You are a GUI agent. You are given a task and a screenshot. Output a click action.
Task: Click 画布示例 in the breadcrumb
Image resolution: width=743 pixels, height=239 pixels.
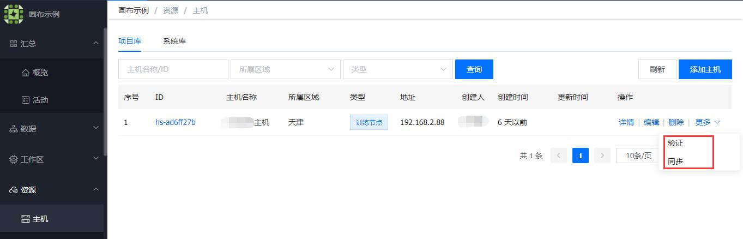[134, 10]
